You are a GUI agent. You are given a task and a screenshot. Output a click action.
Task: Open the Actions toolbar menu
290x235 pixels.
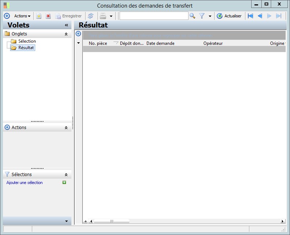pos(22,16)
